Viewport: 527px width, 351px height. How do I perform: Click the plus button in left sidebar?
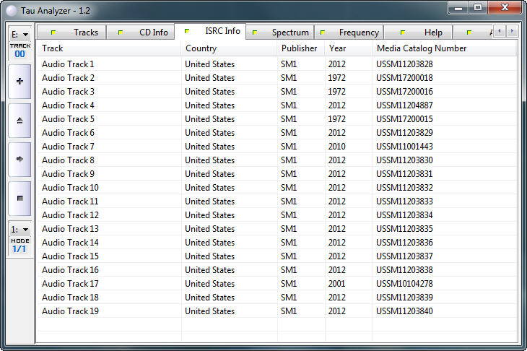coord(19,81)
